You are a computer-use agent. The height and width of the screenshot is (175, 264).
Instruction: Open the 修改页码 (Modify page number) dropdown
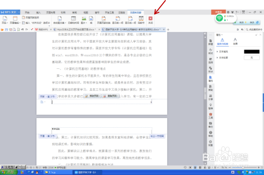tap(93, 96)
